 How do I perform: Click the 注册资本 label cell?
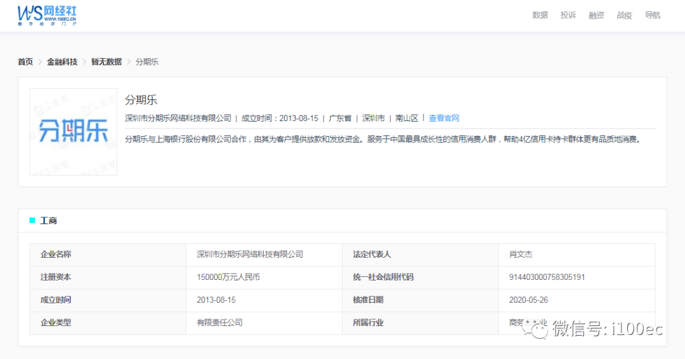pos(108,277)
